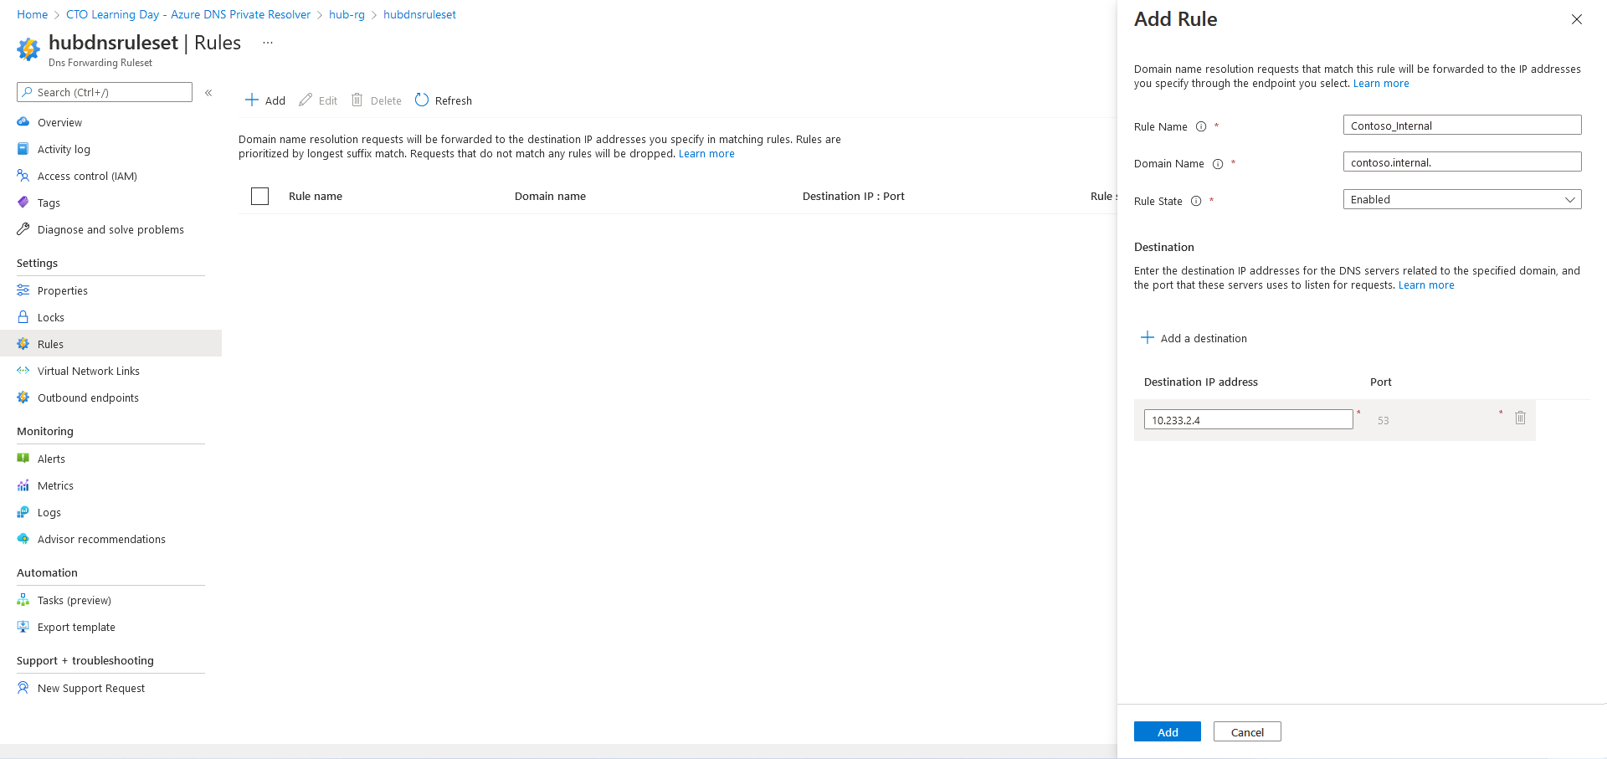This screenshot has height=759, width=1607.
Task: Click the Add toolbar button
Action: [265, 100]
